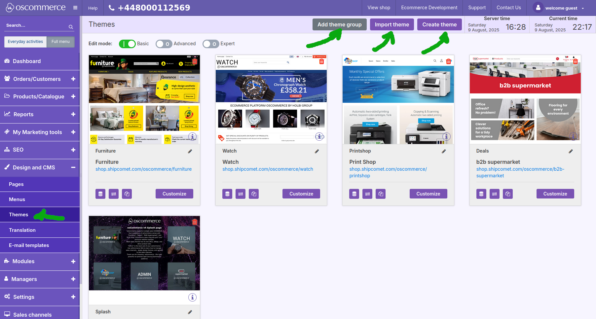Switch the sidebar to Everyday activities
The image size is (596, 319).
pos(25,42)
